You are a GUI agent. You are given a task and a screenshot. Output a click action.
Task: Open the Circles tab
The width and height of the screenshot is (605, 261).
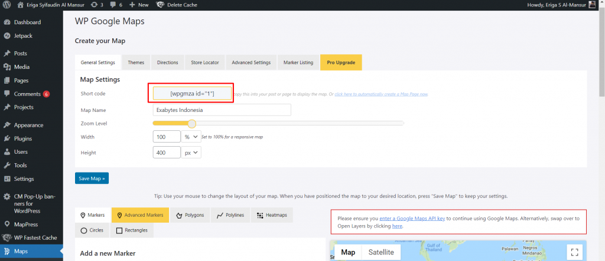point(92,230)
